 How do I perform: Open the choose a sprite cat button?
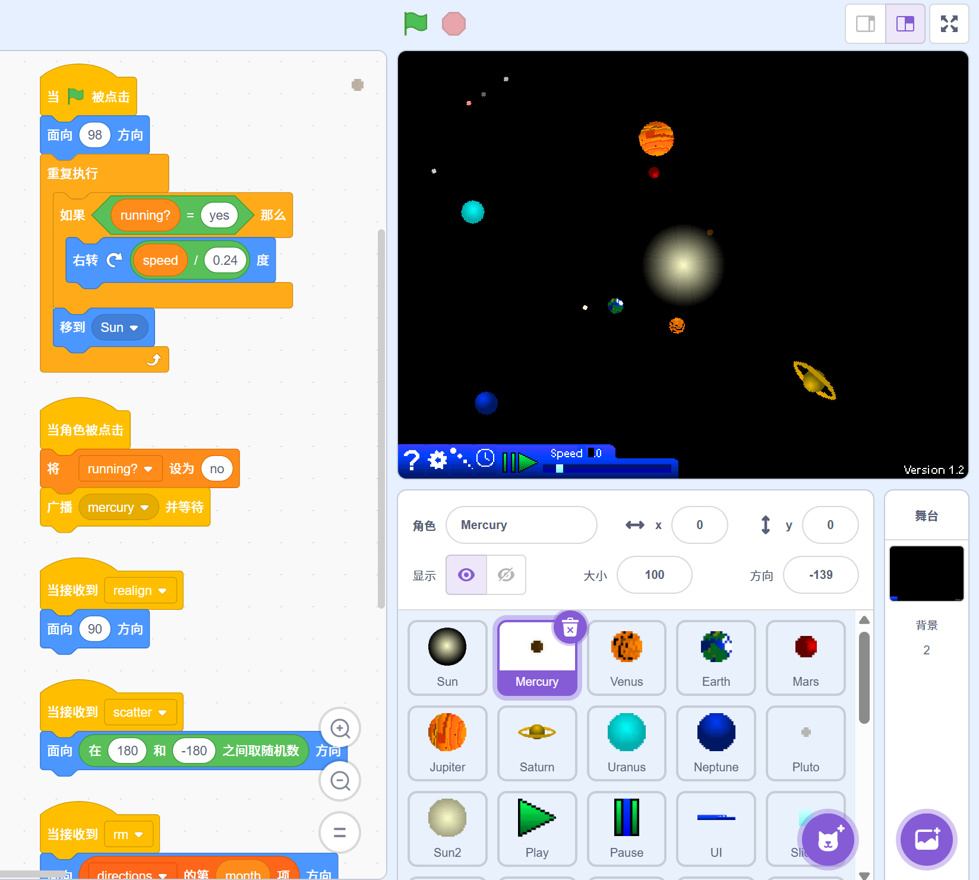[x=828, y=840]
